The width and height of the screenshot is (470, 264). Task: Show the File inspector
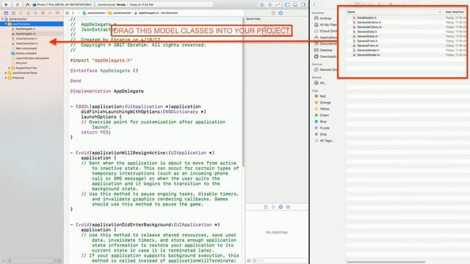273,13
